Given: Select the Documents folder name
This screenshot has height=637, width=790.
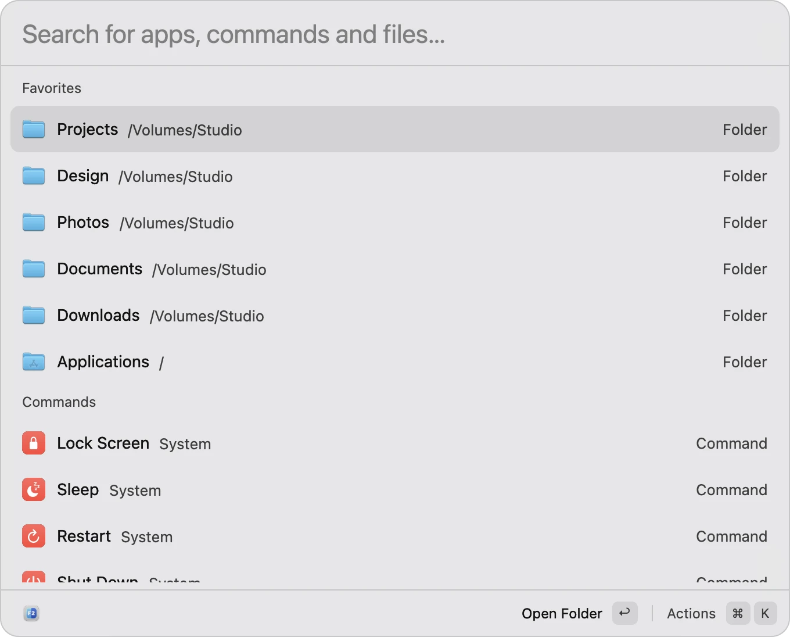Looking at the screenshot, I should (x=100, y=269).
